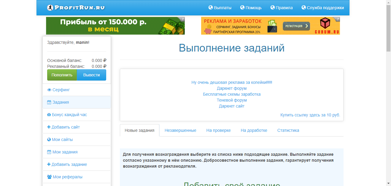Image resolution: width=391 pixels, height=186 pixels.
Task: Click the globe icon beside Помощь
Action: (x=242, y=8)
